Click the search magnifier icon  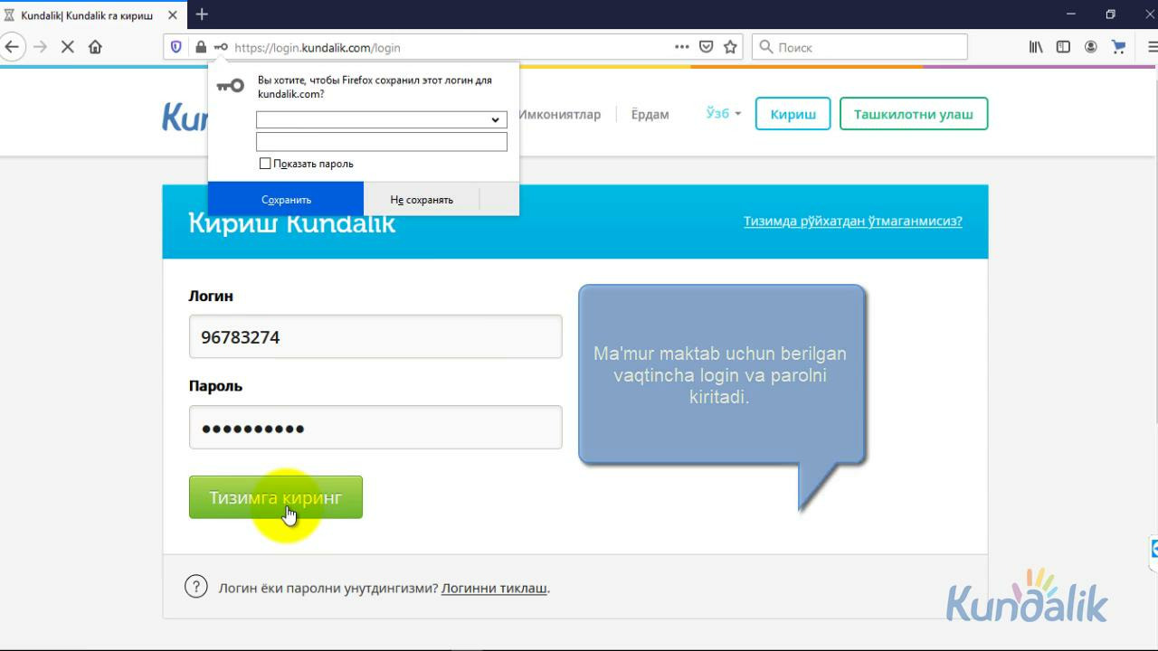(x=765, y=47)
